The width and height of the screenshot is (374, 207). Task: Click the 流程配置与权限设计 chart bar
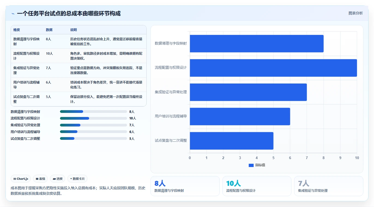(x=273, y=68)
